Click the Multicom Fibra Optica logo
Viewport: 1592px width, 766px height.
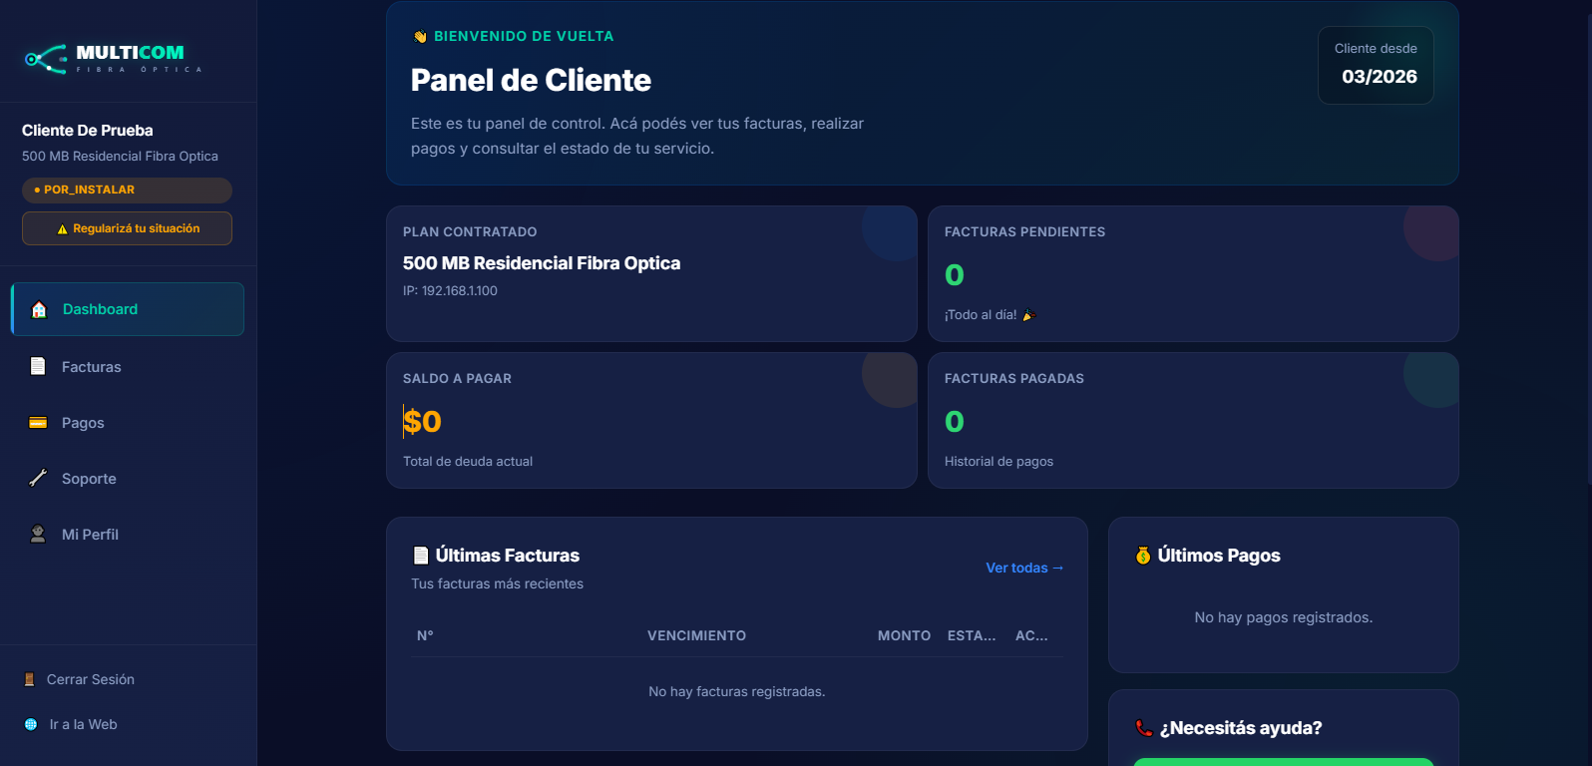(x=114, y=59)
